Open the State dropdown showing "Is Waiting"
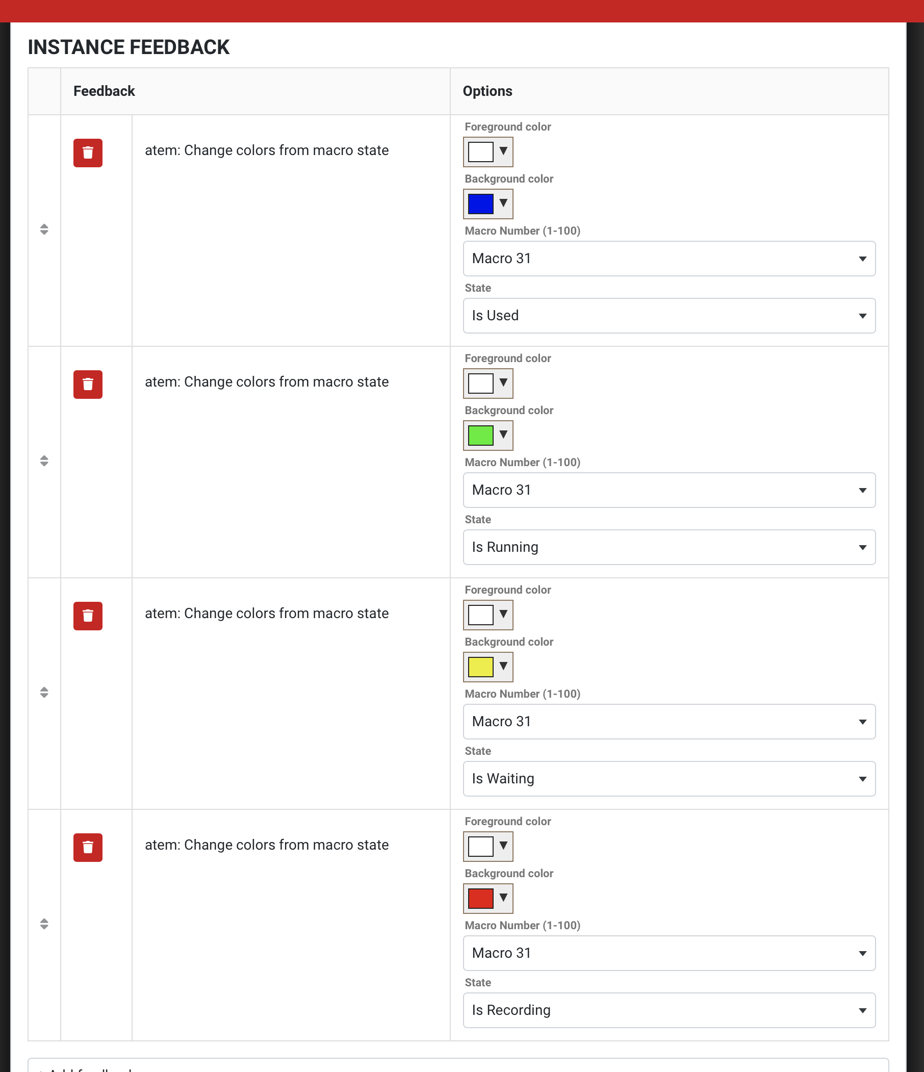The width and height of the screenshot is (924, 1072). pyautogui.click(x=669, y=779)
